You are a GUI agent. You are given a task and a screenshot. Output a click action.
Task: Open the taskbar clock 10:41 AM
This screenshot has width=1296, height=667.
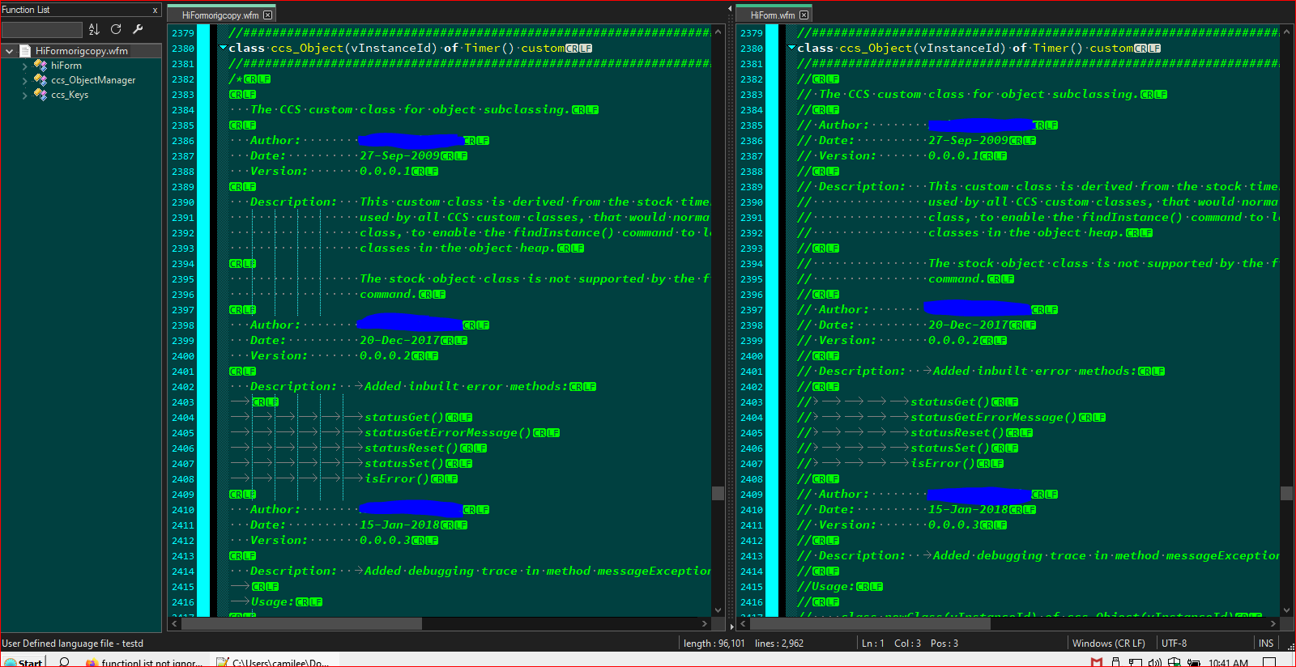[x=1228, y=662]
